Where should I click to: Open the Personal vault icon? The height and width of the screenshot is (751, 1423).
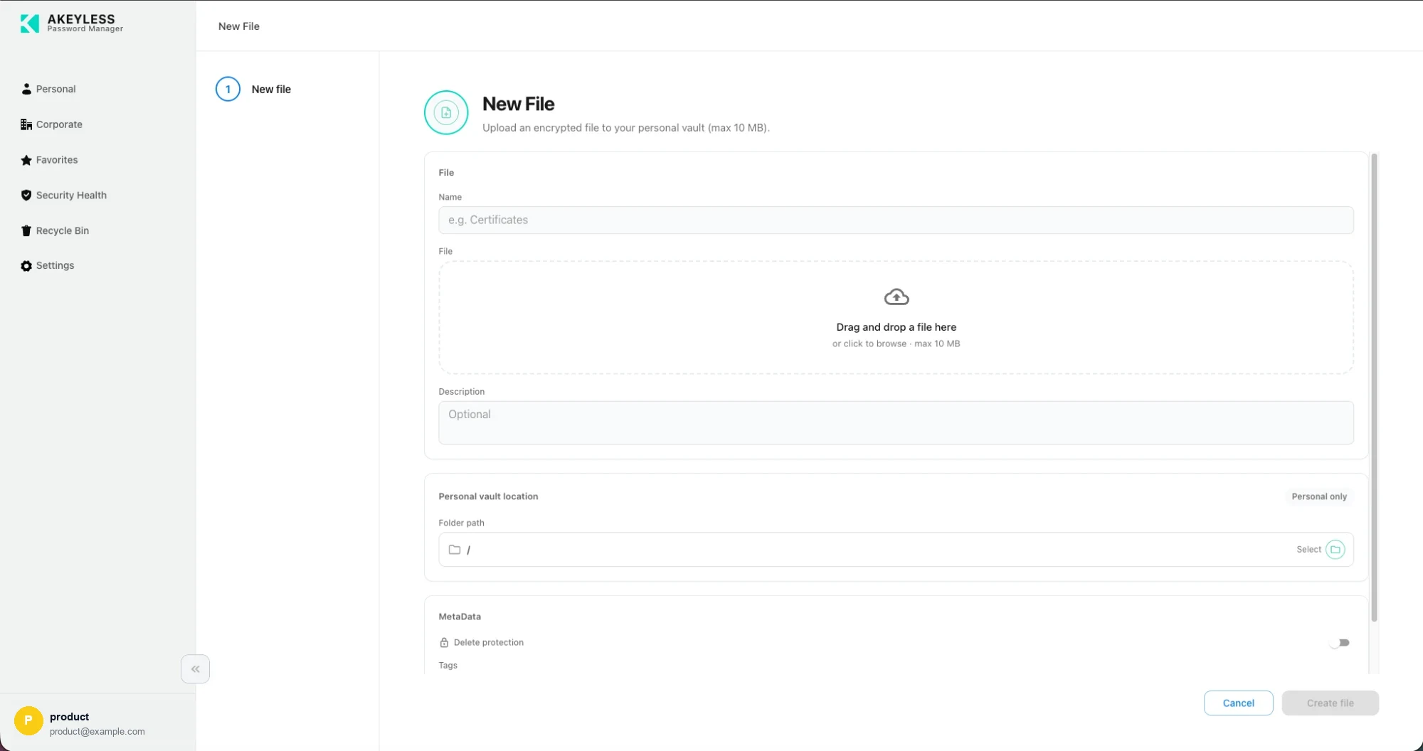pyautogui.click(x=26, y=89)
